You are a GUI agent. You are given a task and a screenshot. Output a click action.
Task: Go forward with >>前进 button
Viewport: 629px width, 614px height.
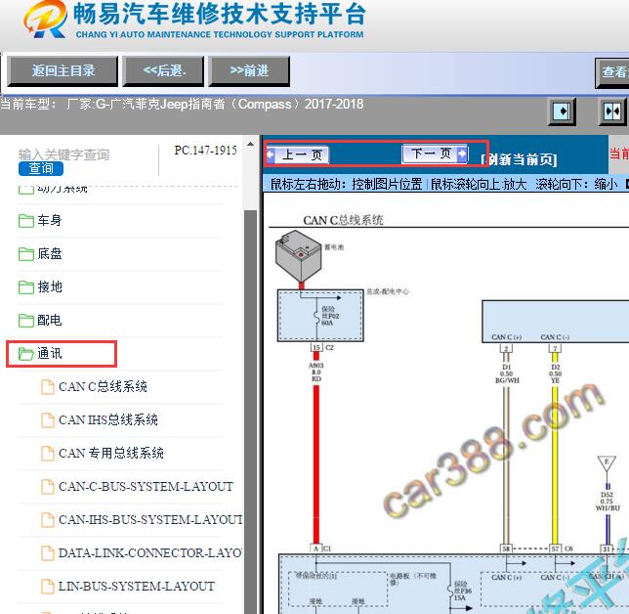tap(249, 71)
